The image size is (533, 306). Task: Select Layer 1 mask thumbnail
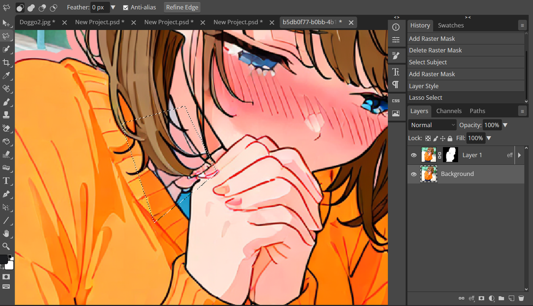pyautogui.click(x=450, y=155)
